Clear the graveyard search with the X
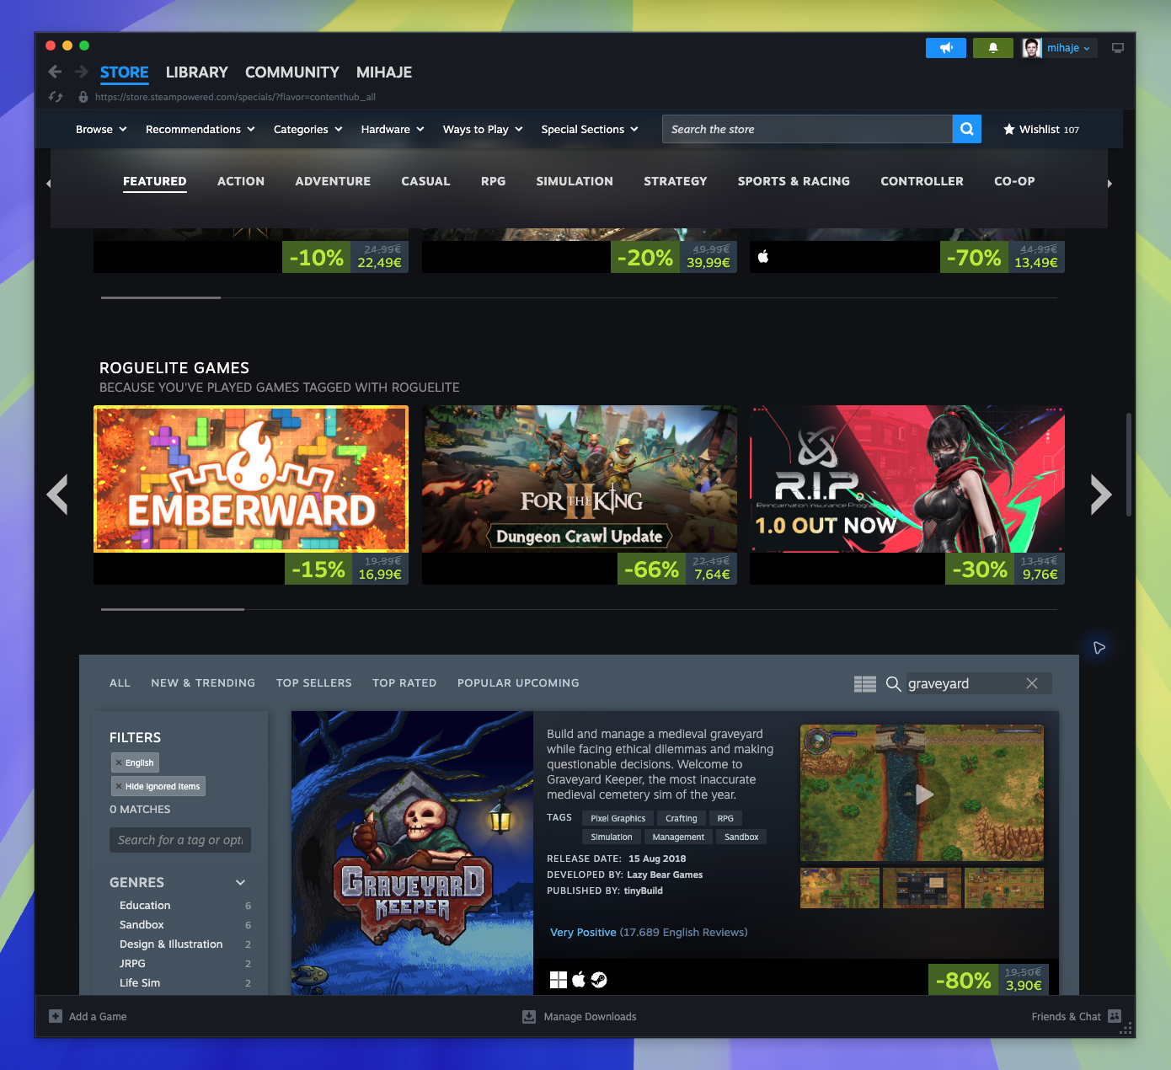 [1032, 683]
